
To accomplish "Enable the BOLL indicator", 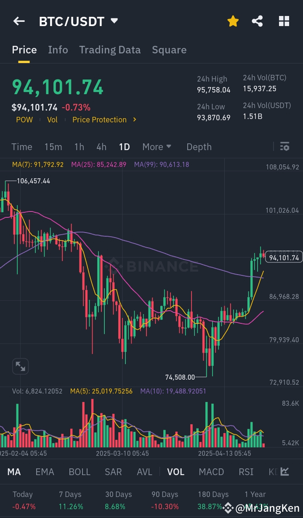I will tap(80, 472).
